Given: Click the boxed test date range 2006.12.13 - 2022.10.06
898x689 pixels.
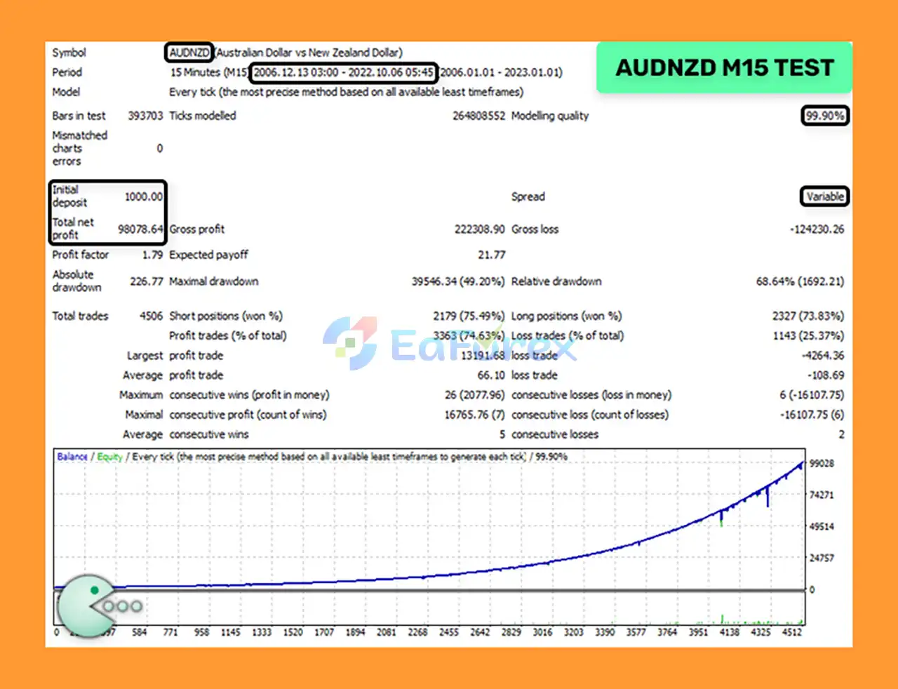Looking at the screenshot, I should [x=343, y=72].
